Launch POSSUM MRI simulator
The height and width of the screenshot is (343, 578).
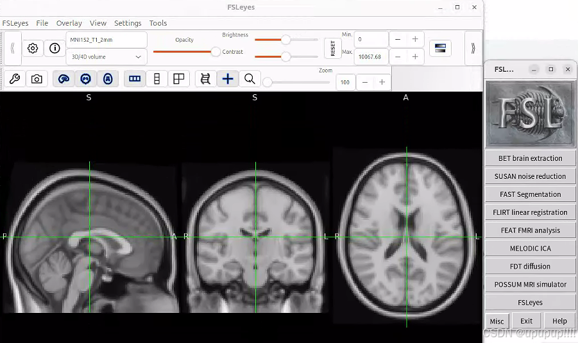[x=530, y=285]
